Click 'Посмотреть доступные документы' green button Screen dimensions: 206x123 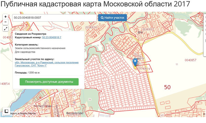[49, 82]
